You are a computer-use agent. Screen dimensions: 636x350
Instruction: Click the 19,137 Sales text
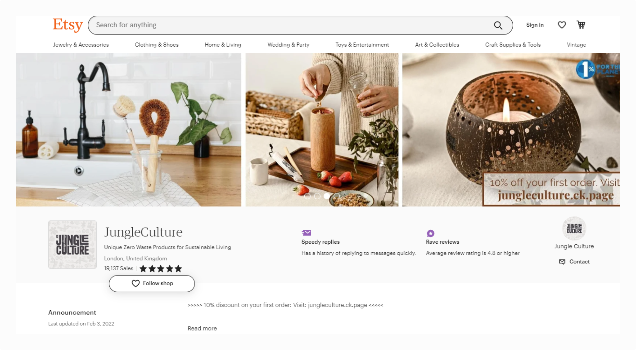pos(119,268)
